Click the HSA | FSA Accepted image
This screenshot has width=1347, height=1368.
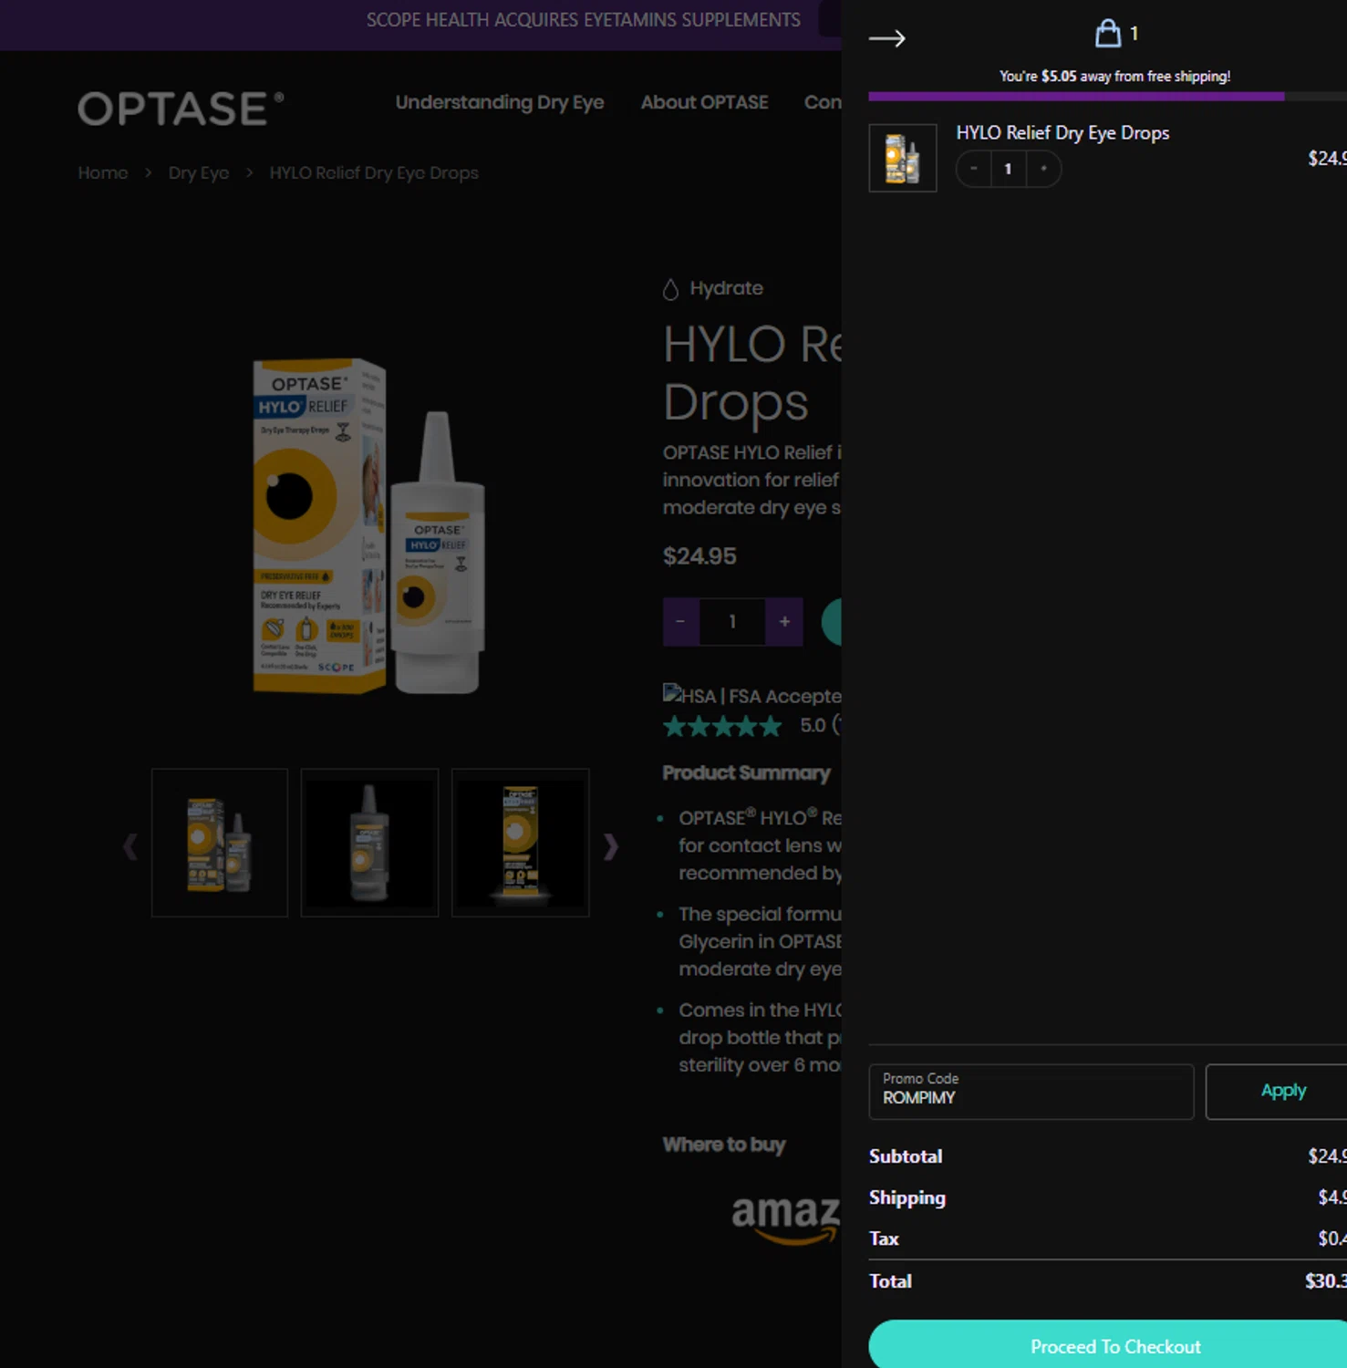[x=751, y=696]
